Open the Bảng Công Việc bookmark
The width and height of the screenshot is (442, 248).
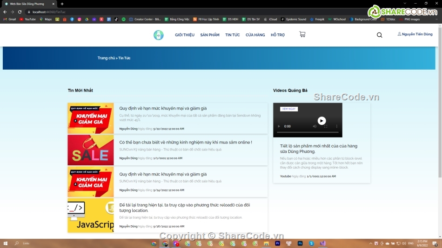177,20
